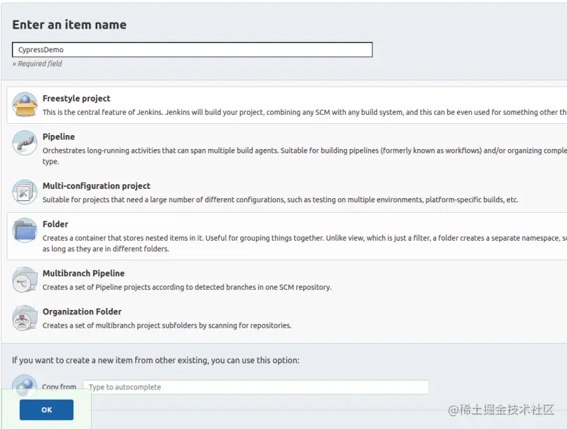Click the Copy from icon
This screenshot has height=429, width=567.
(x=24, y=386)
